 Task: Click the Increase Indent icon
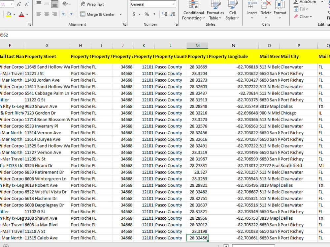click(x=73, y=14)
